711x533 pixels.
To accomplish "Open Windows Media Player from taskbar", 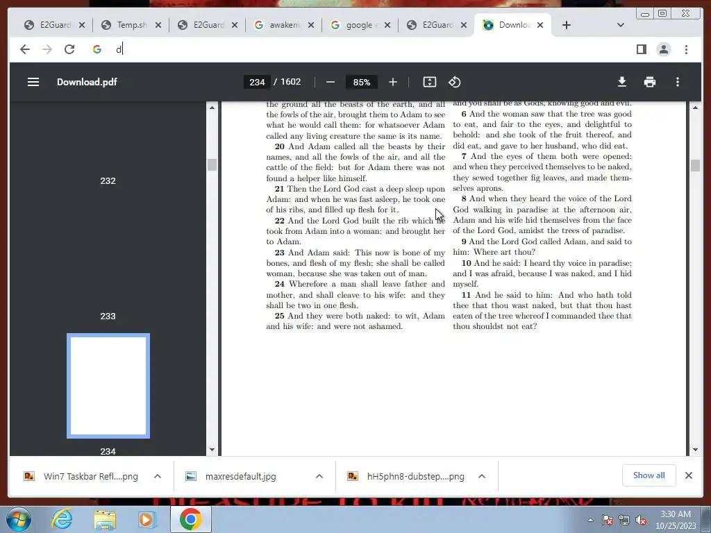I will 147,519.
